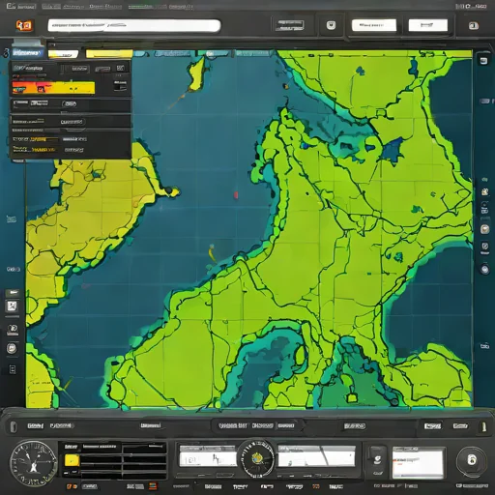
Task: Click the icon at the far right of top toolbar
Action: point(473,26)
